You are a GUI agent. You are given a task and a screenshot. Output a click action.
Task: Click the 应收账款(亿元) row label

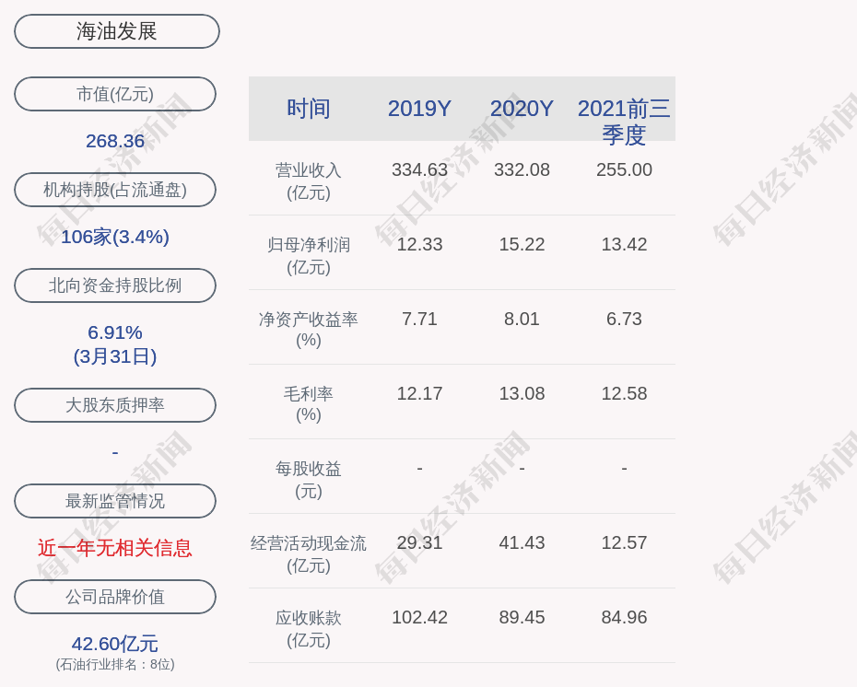pos(309,629)
